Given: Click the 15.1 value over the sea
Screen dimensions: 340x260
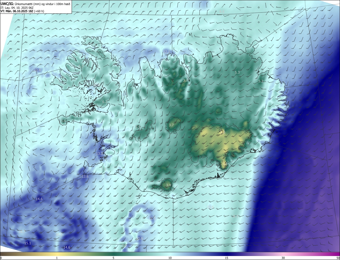Looking at the screenshot, I should pos(28,243).
